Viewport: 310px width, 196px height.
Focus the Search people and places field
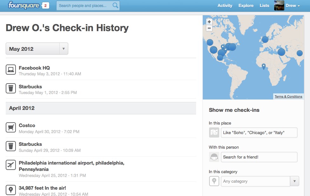(x=88, y=5)
